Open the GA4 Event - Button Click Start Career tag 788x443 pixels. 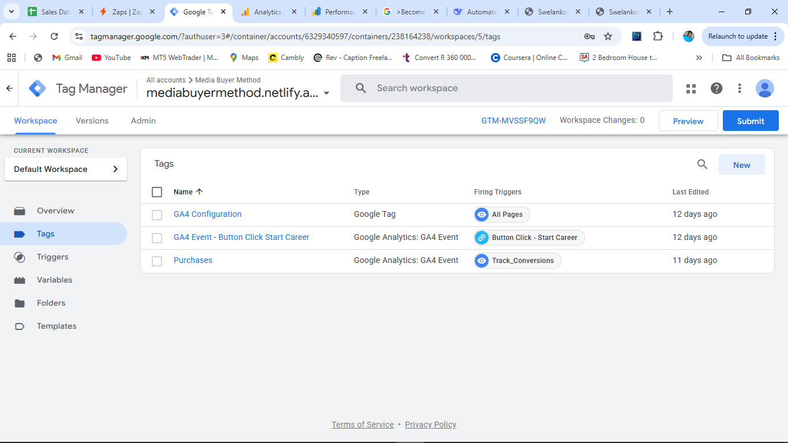tap(242, 237)
